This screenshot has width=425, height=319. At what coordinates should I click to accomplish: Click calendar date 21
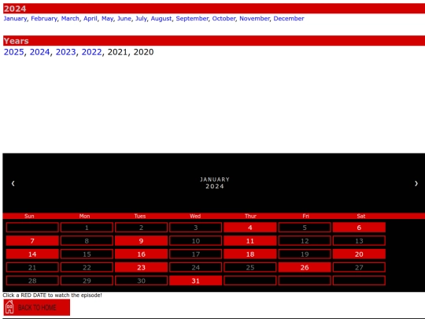(32, 267)
